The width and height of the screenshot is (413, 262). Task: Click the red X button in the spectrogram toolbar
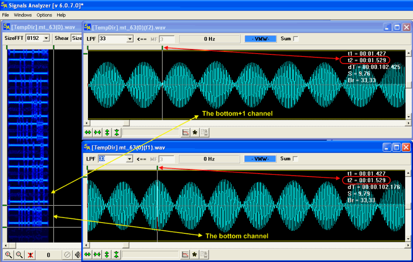(x=30, y=255)
